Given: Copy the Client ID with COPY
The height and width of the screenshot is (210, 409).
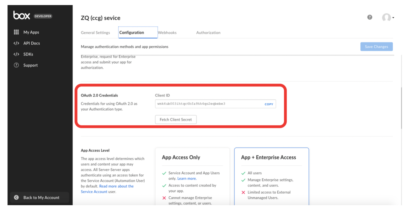Looking at the screenshot, I should tap(269, 104).
